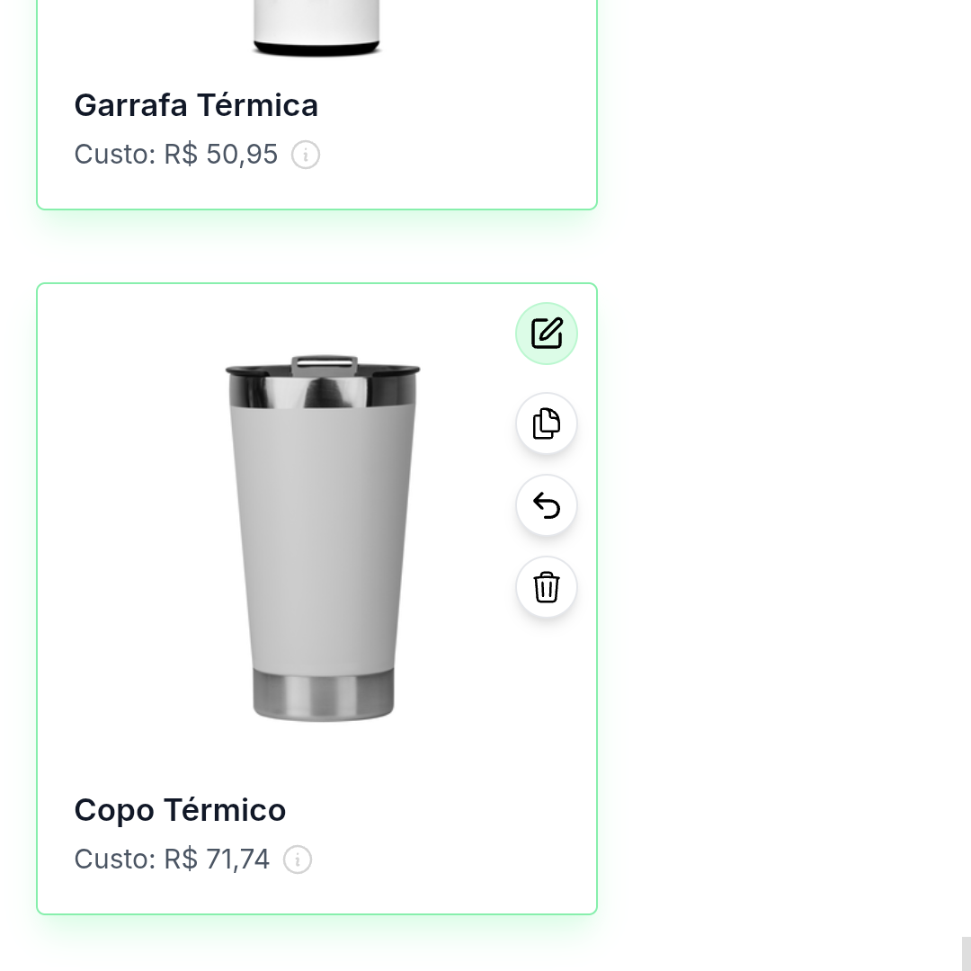Click the 'Custo: R$ 50,95' text
Viewport: 971px width, 971px height.
[x=176, y=155]
